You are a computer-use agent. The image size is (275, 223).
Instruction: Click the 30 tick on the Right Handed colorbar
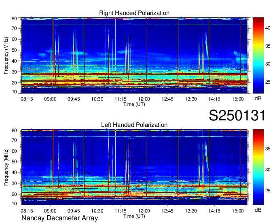268,64
